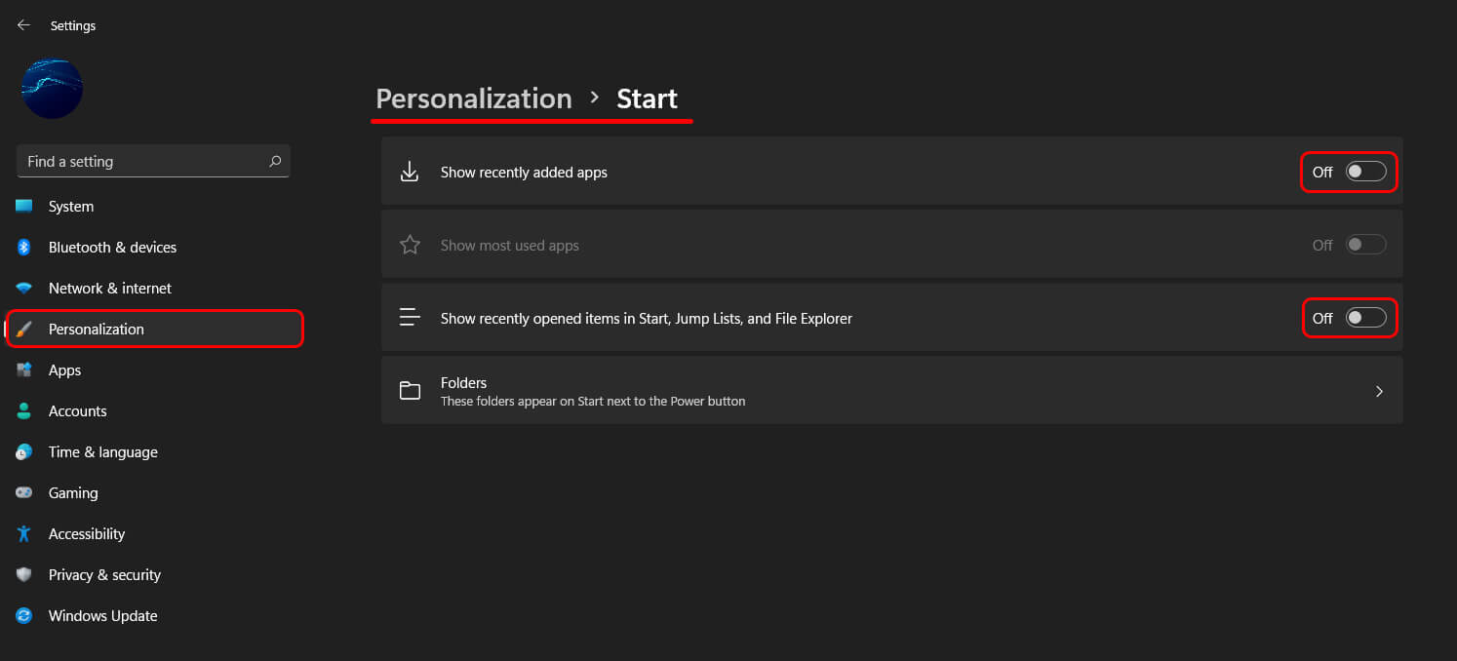Toggle Show recently opened items switch
Screen dimensions: 1457x661
point(1365,318)
